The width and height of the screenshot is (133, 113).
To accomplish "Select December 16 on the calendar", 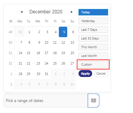I will (38, 53).
